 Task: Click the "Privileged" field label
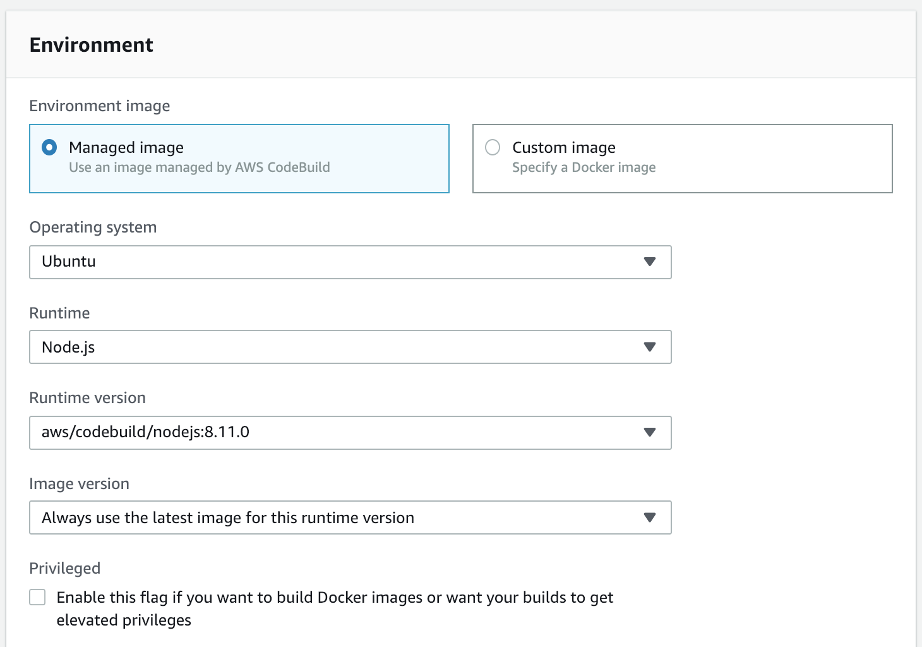coord(65,569)
